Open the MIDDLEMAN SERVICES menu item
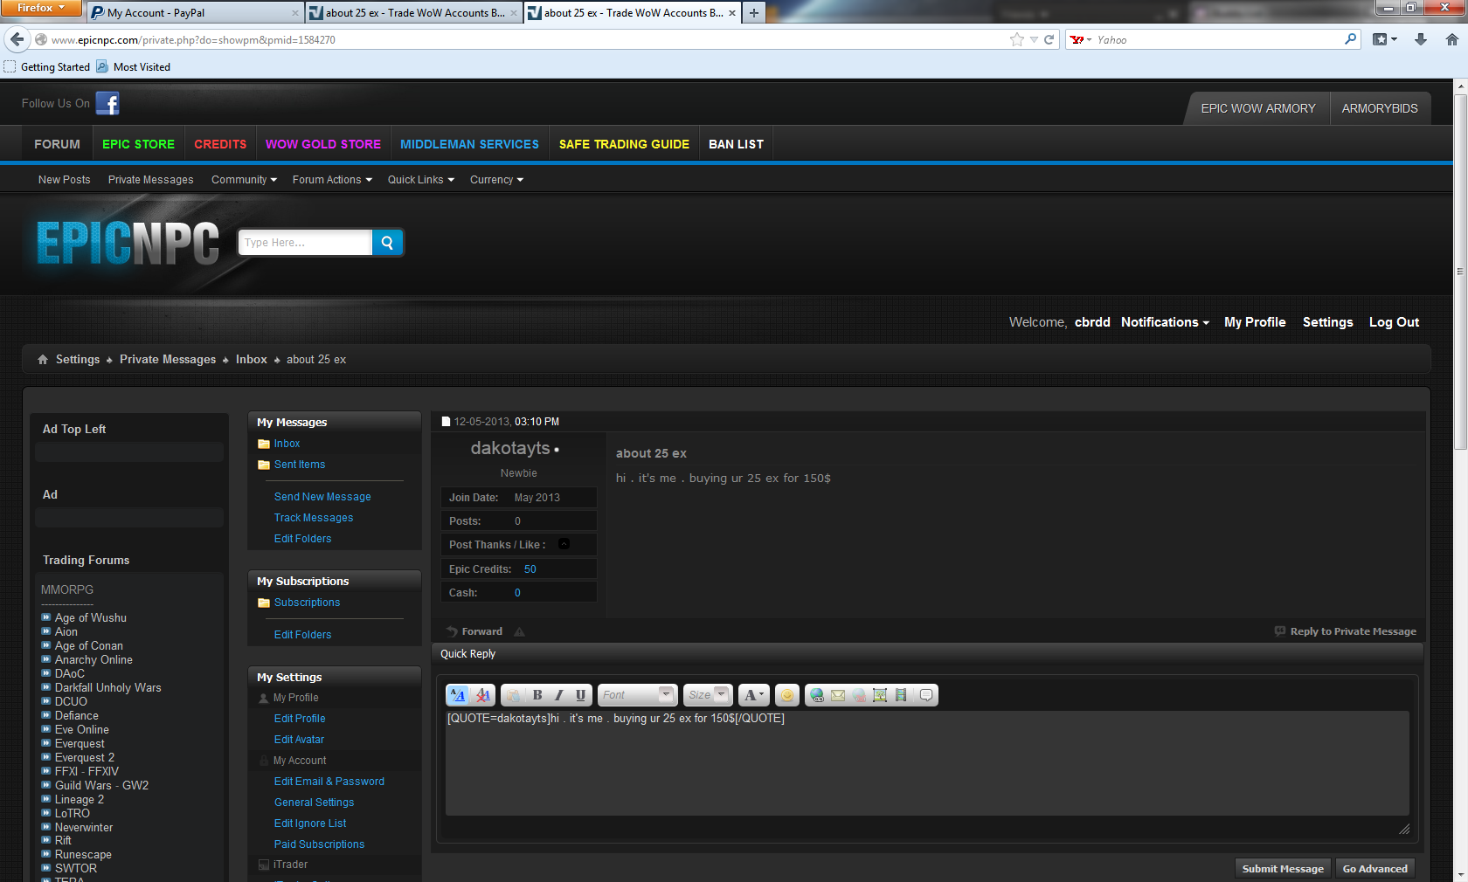 469,144
